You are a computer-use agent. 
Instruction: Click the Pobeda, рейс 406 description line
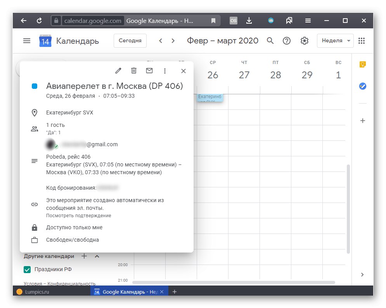[68, 157]
